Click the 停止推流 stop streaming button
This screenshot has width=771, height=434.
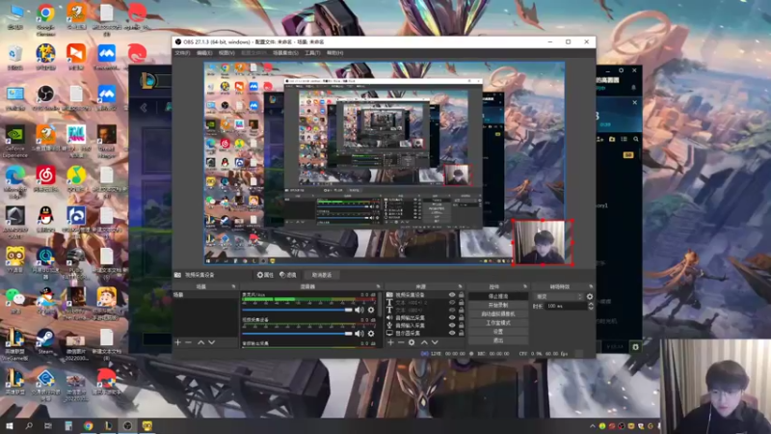[x=498, y=296]
